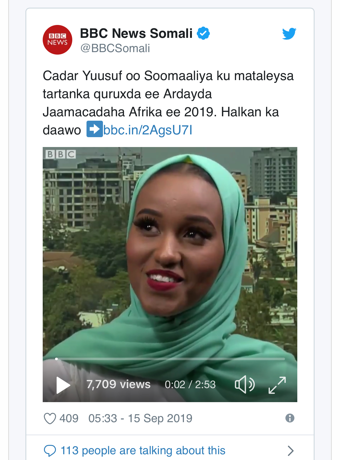Play the embedded video
Image resolution: width=340 pixels, height=460 pixels.
point(63,385)
